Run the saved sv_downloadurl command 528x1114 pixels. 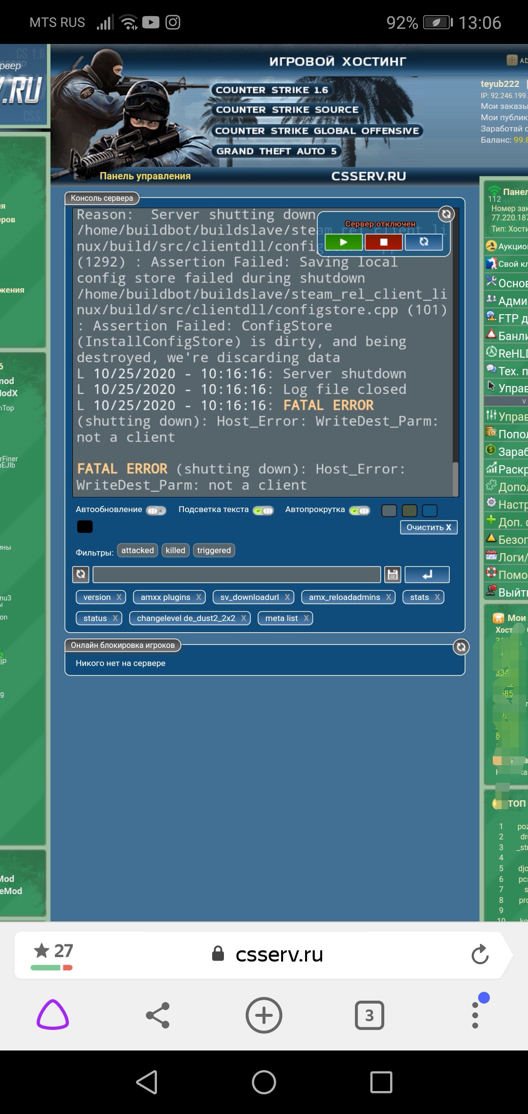tap(249, 597)
